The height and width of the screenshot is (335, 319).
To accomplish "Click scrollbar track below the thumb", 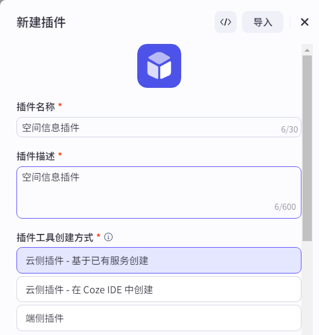I will [307, 286].
